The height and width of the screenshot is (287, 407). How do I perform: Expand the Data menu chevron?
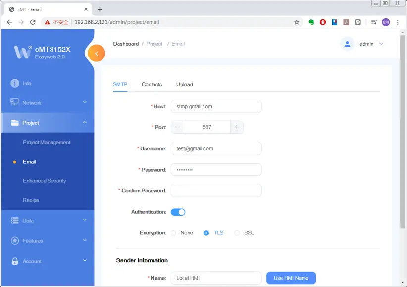85,220
